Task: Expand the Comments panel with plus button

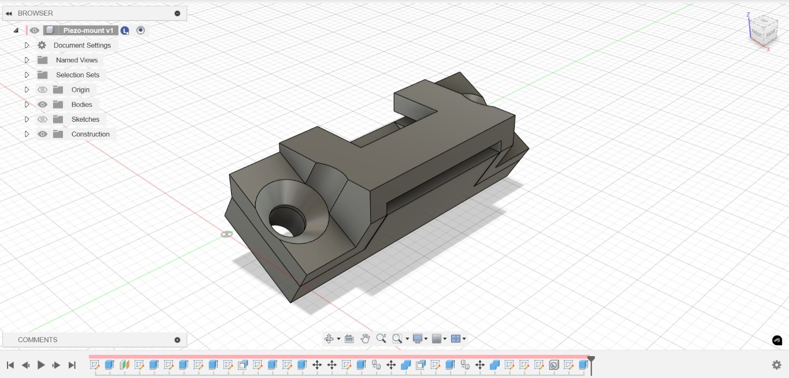Action: coord(177,340)
